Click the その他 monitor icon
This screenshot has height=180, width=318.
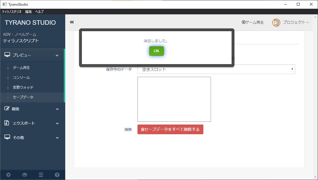point(7,137)
